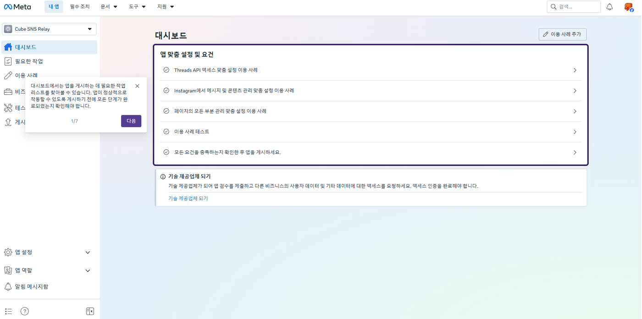This screenshot has width=642, height=319.
Task: Open 페이지의 모든 부분 관리 row arrow
Action: coord(575,111)
